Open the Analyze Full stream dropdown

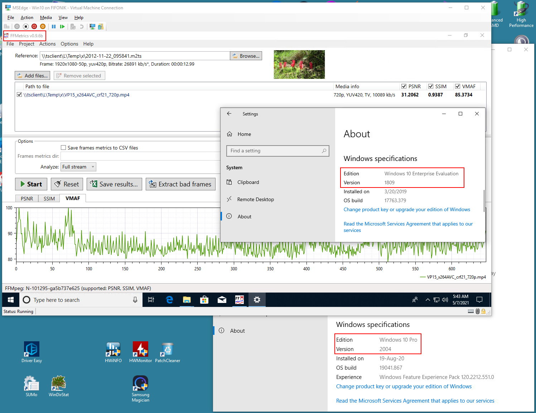(92, 167)
